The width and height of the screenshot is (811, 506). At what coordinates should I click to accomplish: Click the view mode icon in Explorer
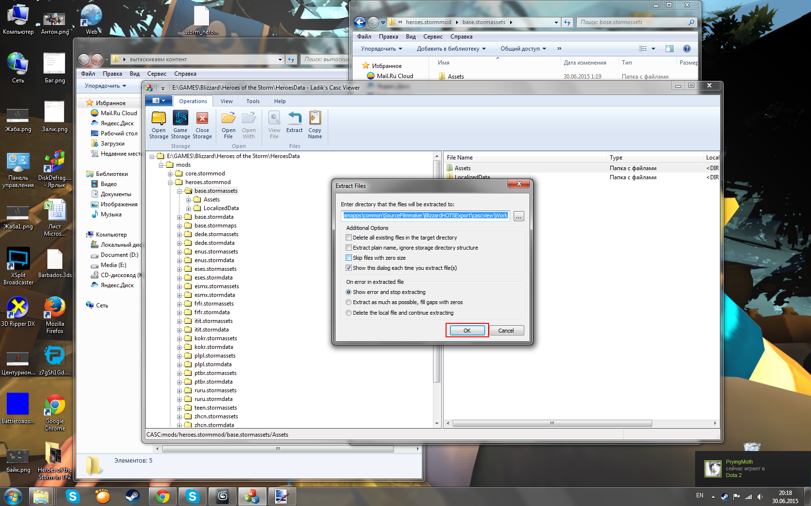click(643, 49)
